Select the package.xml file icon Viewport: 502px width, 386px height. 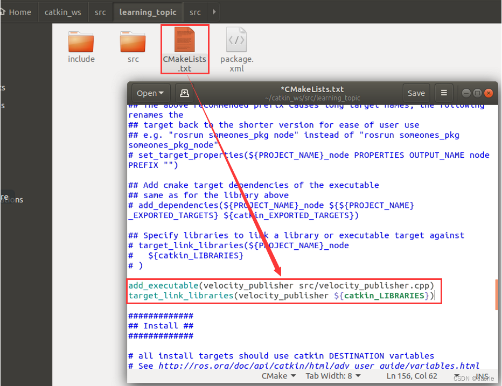236,40
